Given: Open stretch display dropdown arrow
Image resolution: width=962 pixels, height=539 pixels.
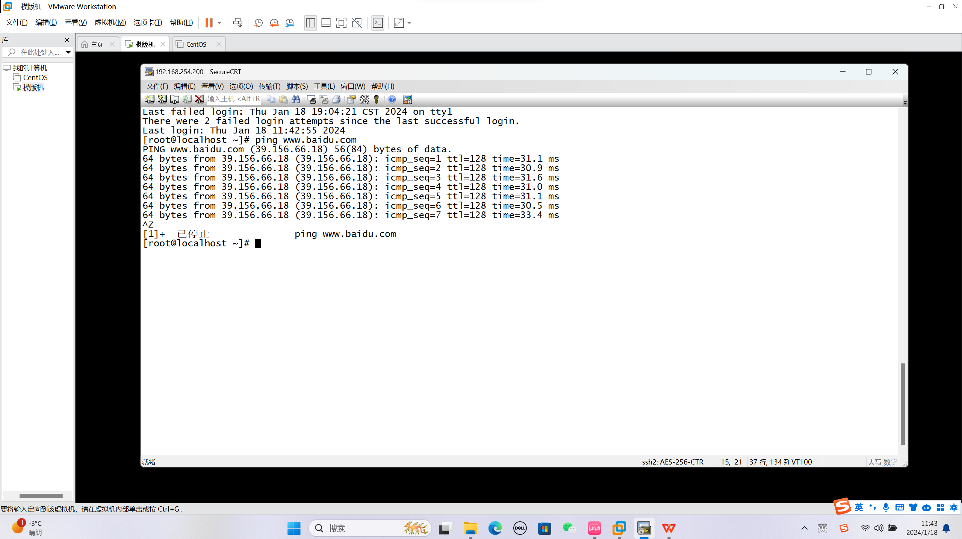Looking at the screenshot, I should pyautogui.click(x=409, y=23).
